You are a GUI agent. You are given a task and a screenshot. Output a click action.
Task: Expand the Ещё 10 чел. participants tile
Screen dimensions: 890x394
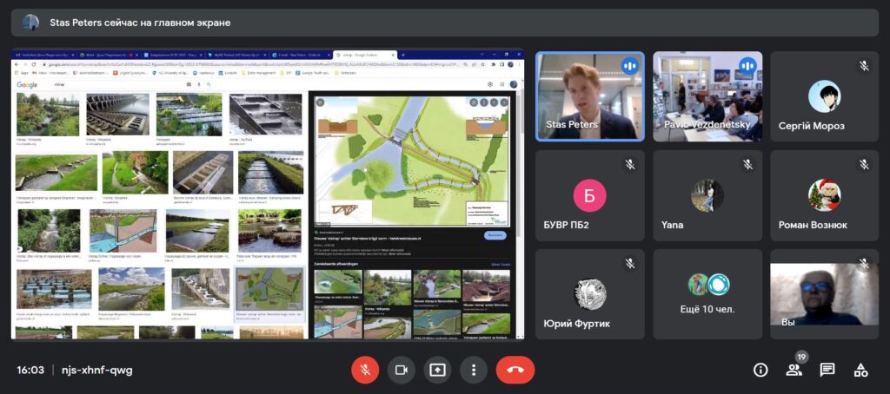tap(707, 294)
